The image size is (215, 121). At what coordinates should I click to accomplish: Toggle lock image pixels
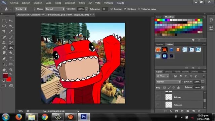coord(169,87)
